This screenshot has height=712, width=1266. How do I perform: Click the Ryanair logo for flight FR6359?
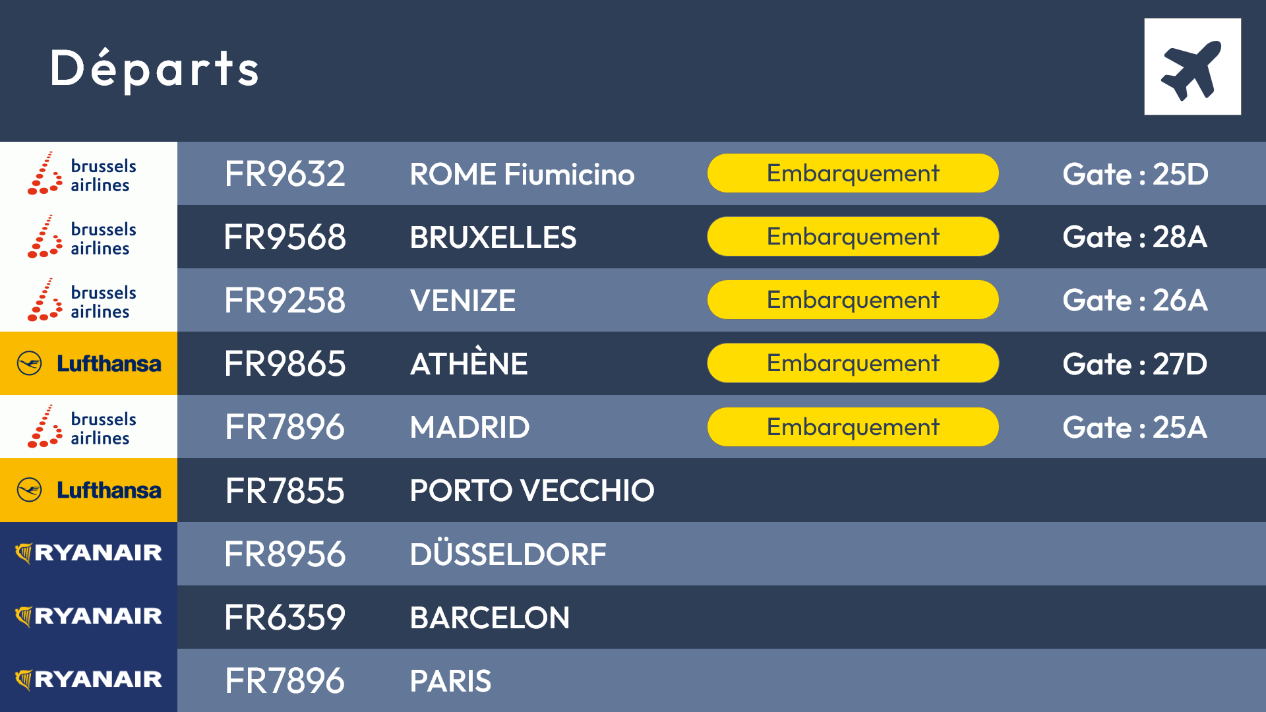(x=88, y=617)
